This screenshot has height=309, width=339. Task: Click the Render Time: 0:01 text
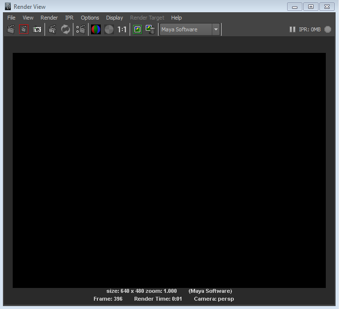[158, 299]
